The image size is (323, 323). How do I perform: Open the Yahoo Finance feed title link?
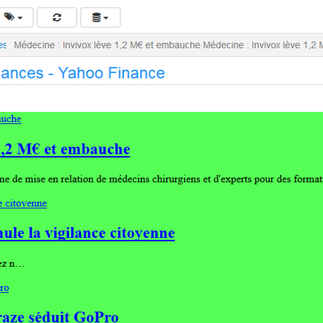82,73
